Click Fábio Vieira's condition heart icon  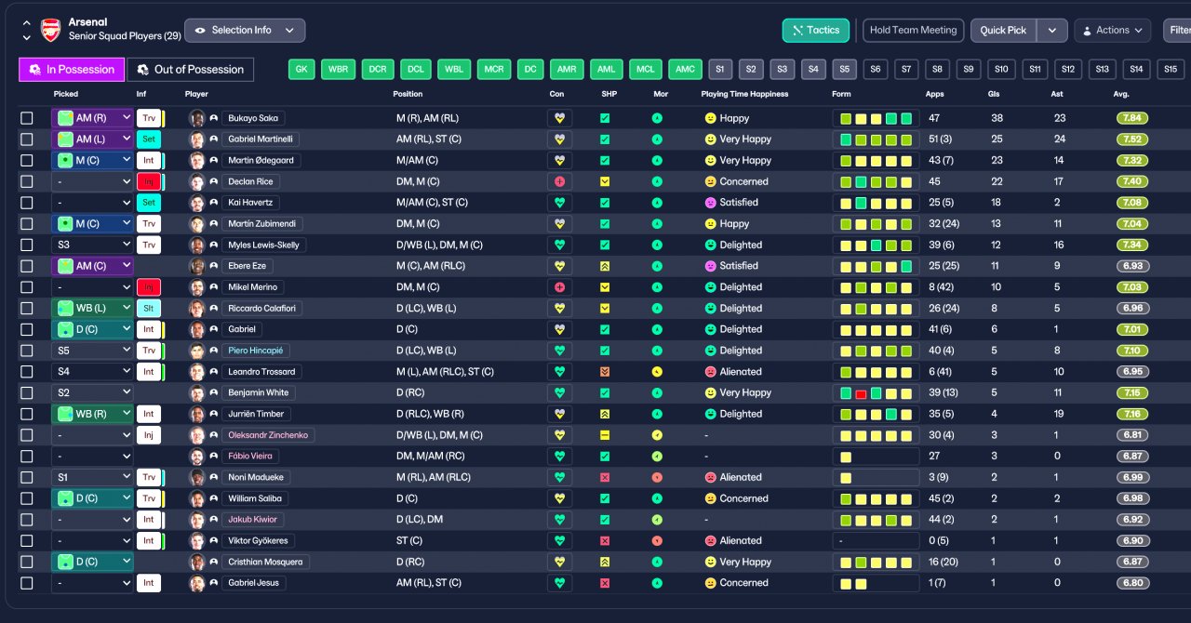[559, 457]
